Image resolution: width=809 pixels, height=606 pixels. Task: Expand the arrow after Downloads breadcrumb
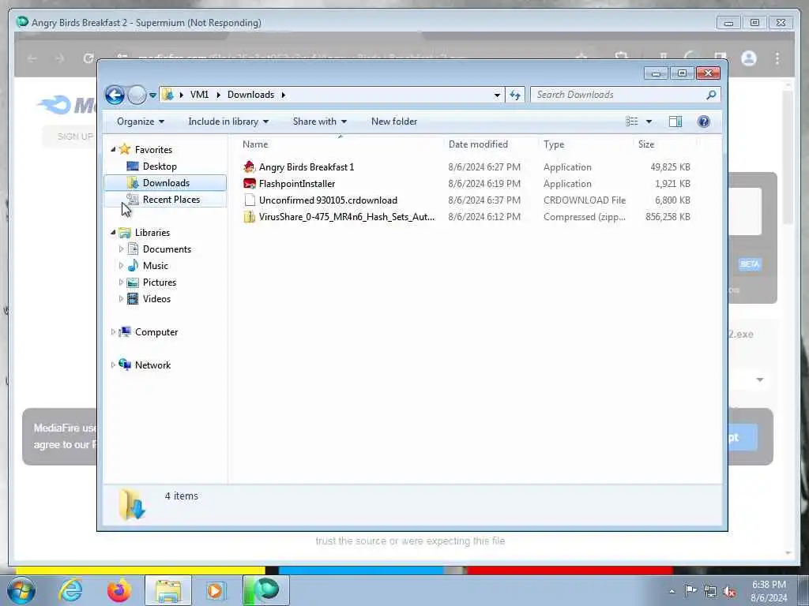click(x=284, y=95)
